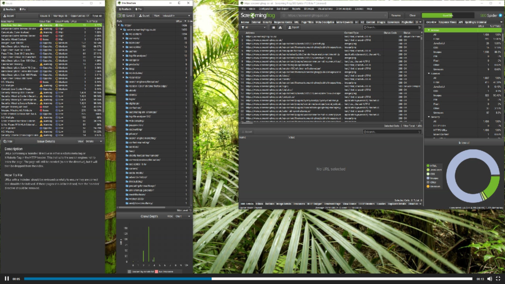Export the Site Structure data
Viewport: 505px width, 284px height.
pos(144,16)
